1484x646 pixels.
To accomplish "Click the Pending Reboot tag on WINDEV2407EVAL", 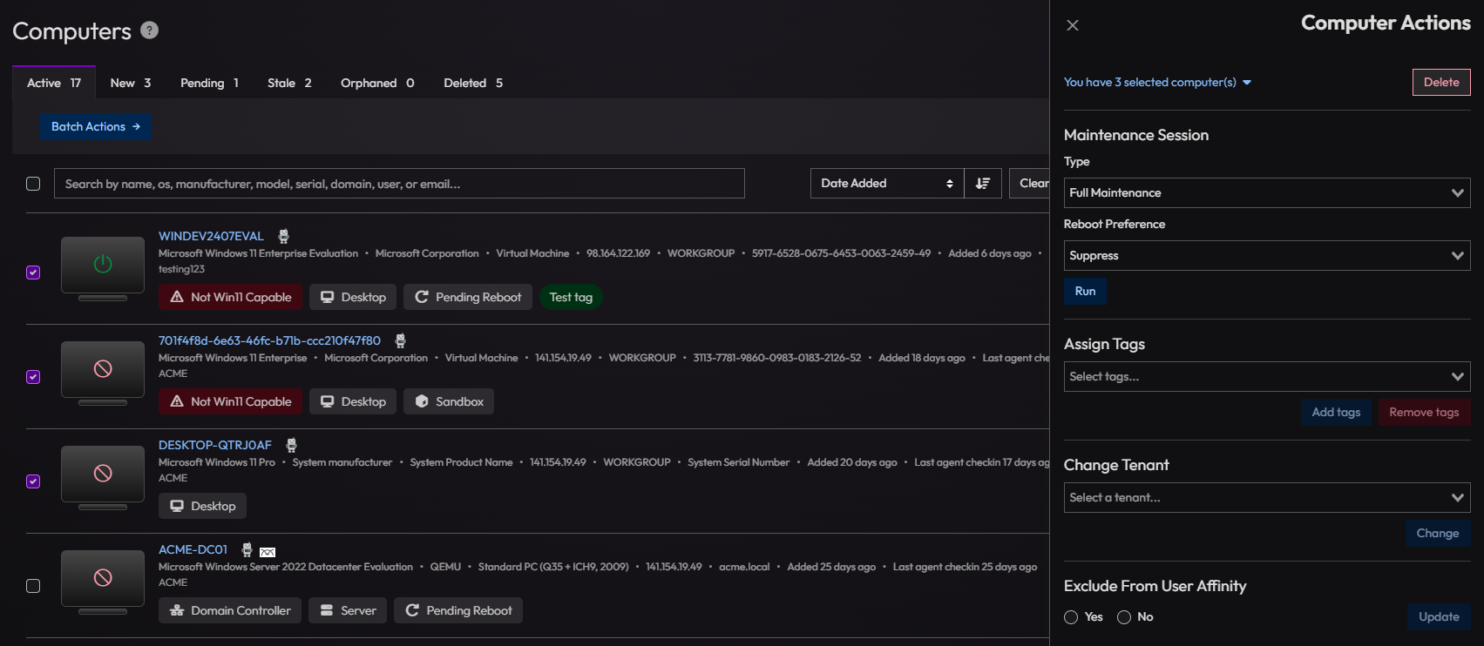I will coord(468,297).
